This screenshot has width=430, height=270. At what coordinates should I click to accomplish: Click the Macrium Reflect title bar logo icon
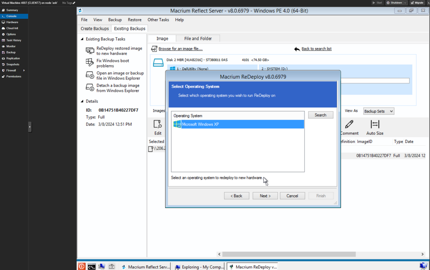point(80,11)
